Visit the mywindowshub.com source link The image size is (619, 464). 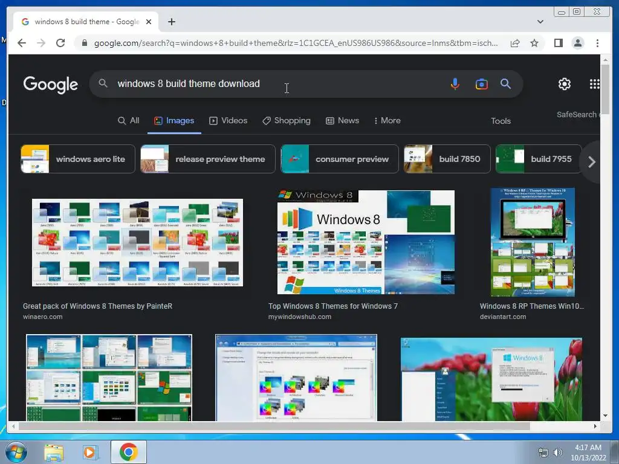coord(300,317)
